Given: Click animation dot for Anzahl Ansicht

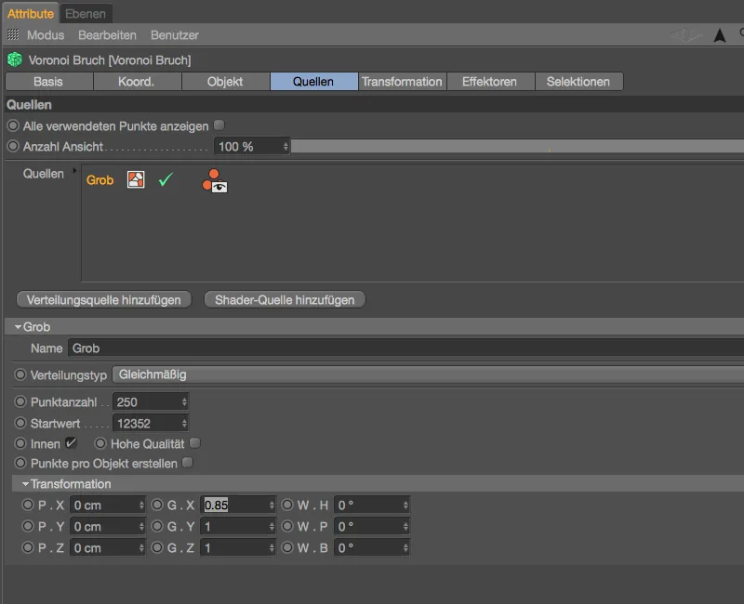Looking at the screenshot, I should click(x=13, y=146).
